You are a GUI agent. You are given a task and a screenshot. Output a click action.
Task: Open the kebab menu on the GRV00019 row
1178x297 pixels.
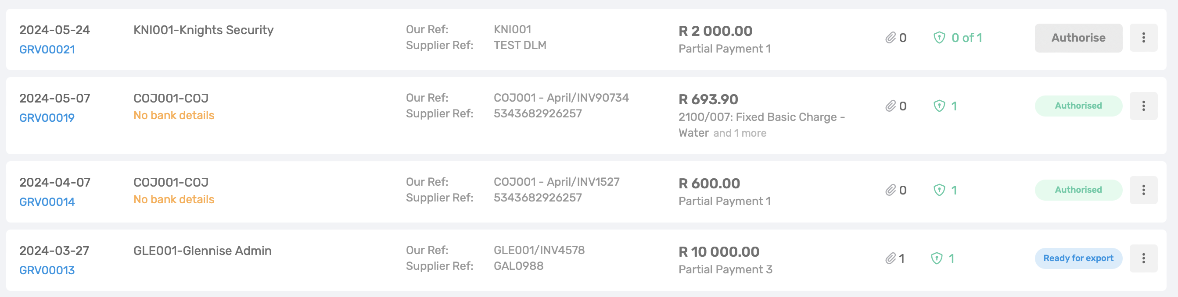point(1143,106)
